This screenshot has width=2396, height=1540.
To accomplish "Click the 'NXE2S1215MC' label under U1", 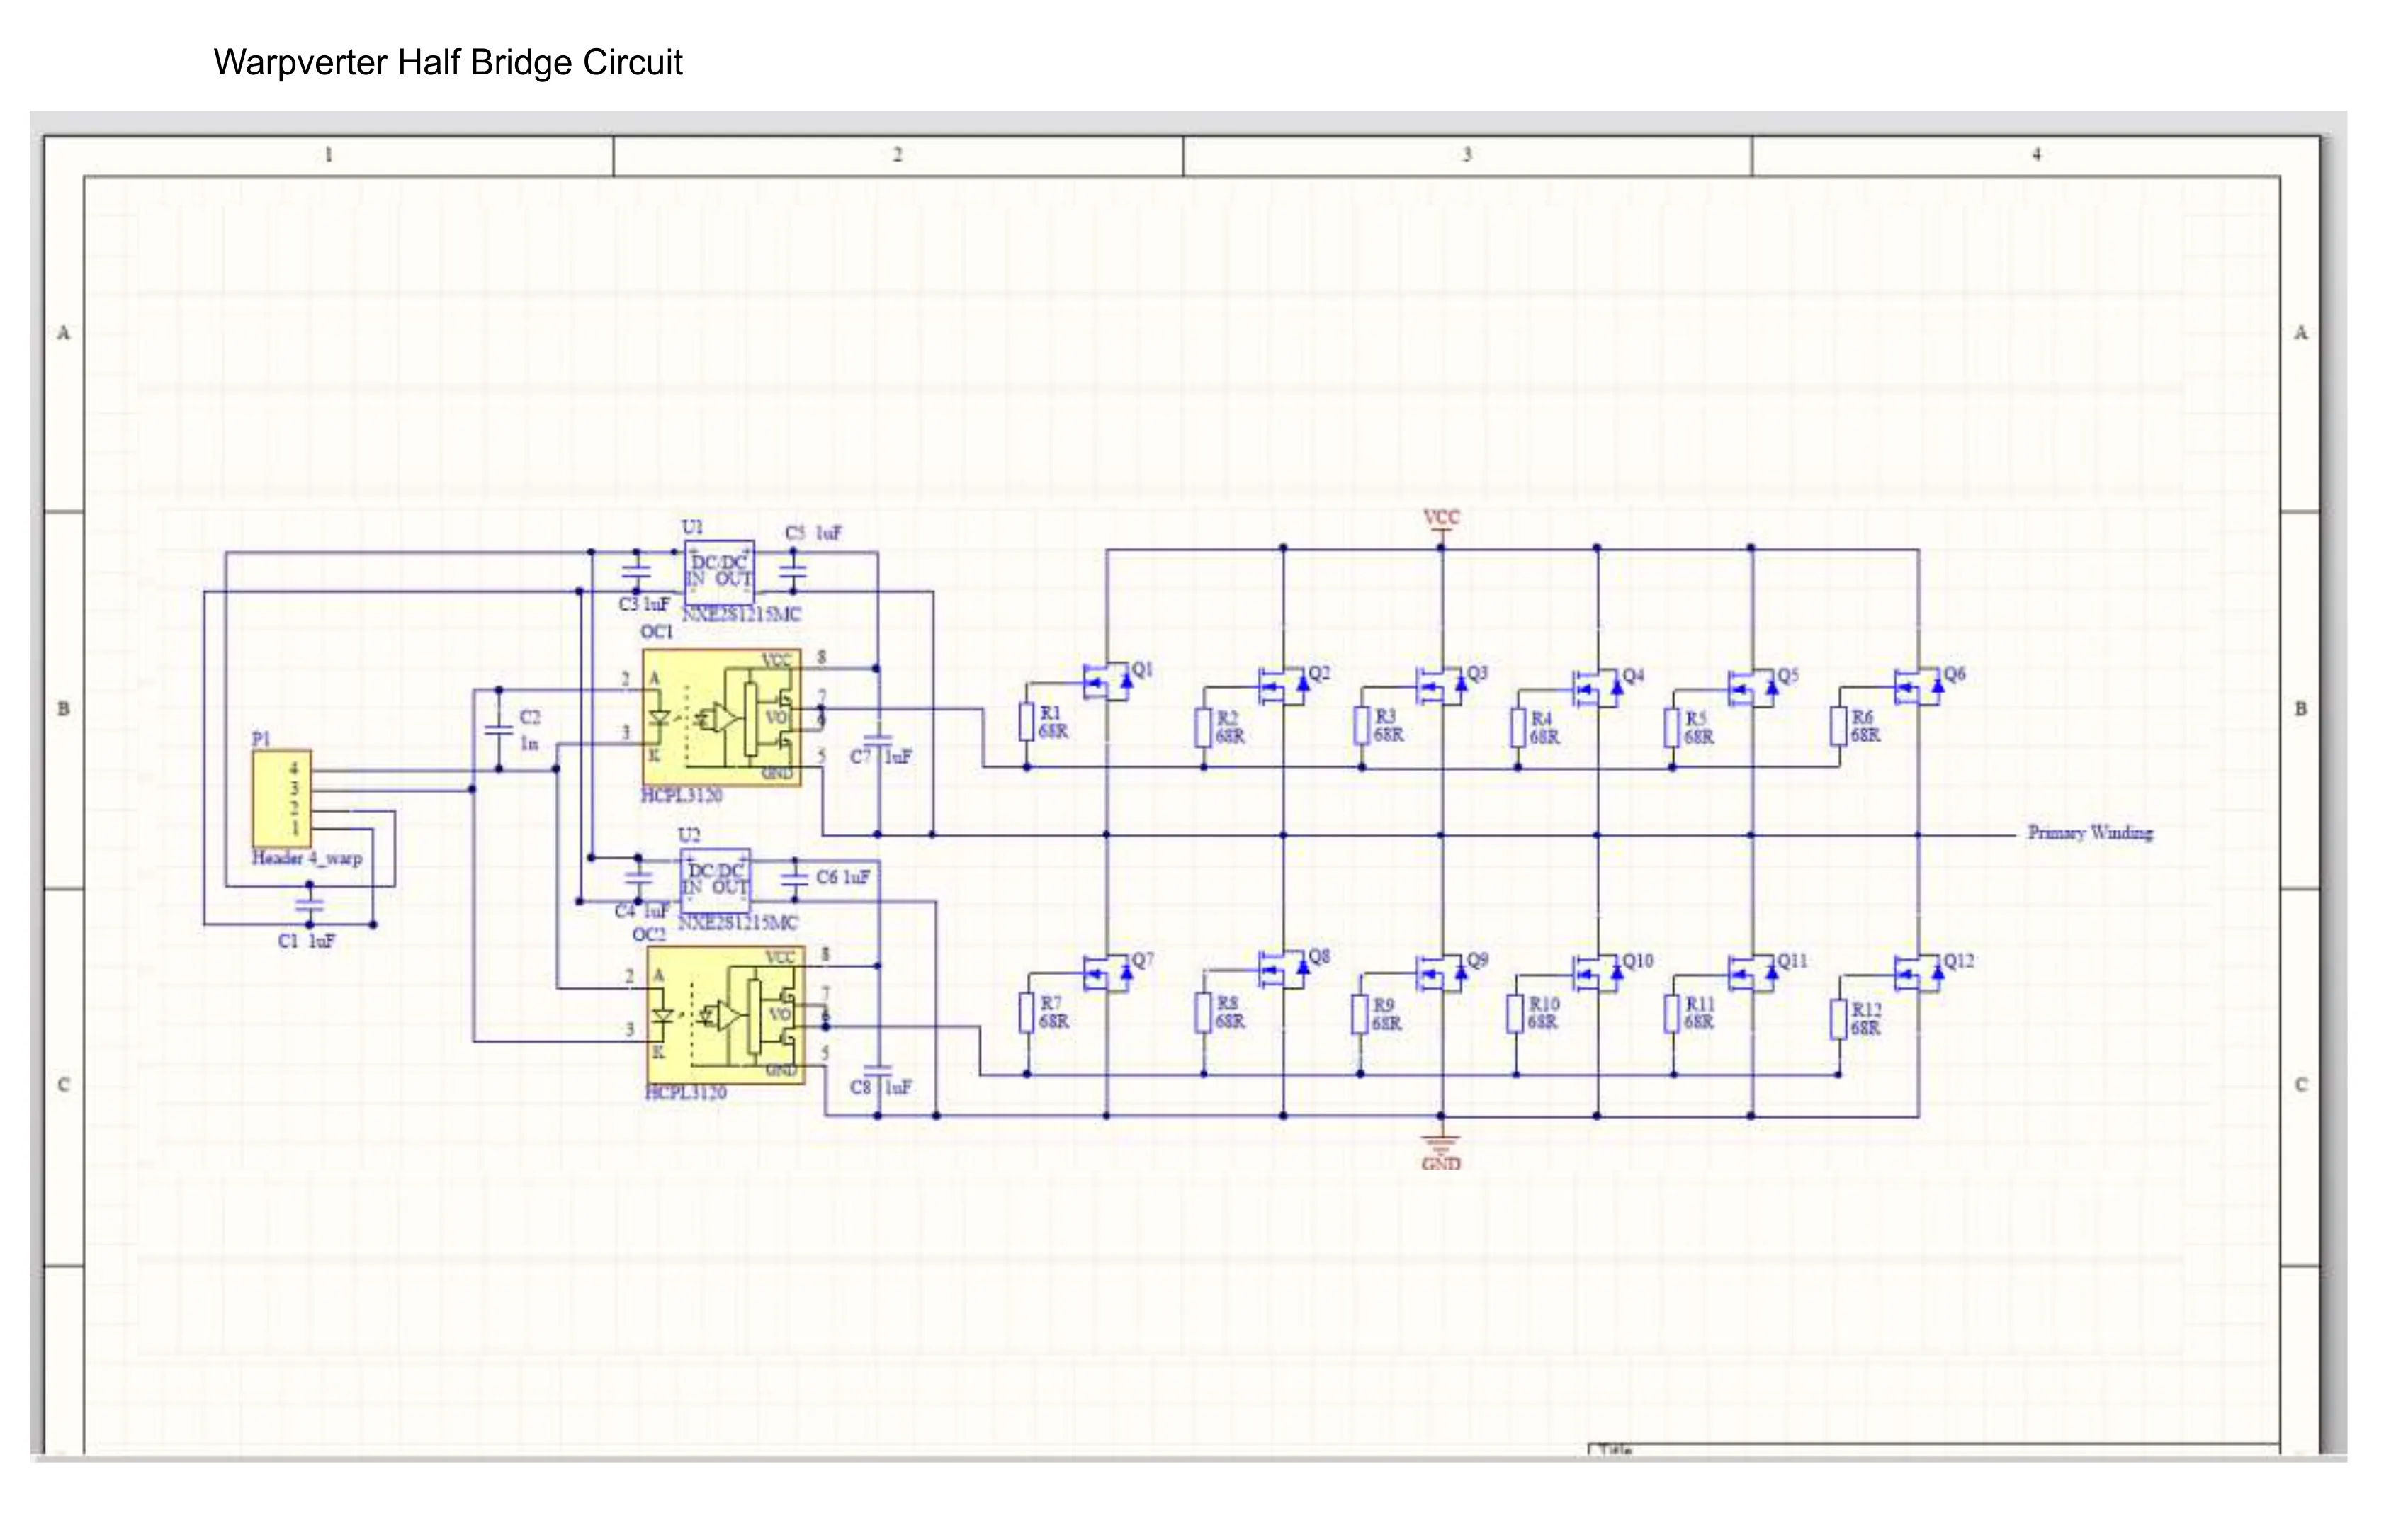I will pyautogui.click(x=741, y=614).
